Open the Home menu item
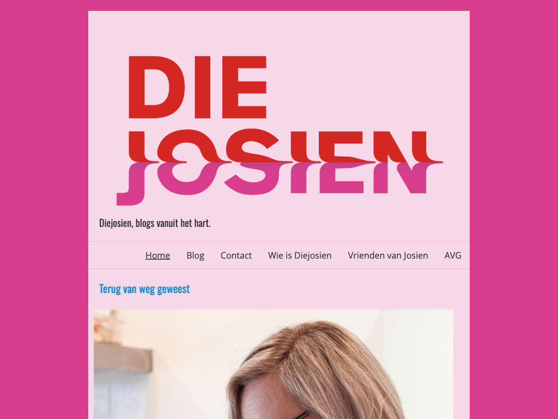Viewport: 558px width, 419px height. pyautogui.click(x=157, y=255)
